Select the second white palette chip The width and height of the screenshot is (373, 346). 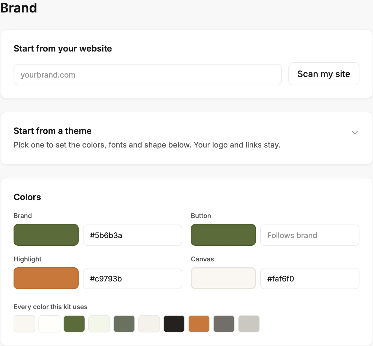[49, 324]
